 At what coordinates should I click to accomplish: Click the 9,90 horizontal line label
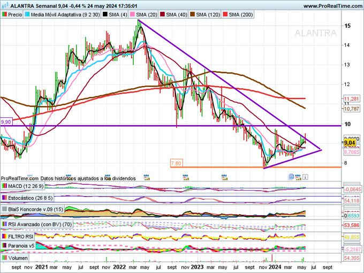point(6,122)
